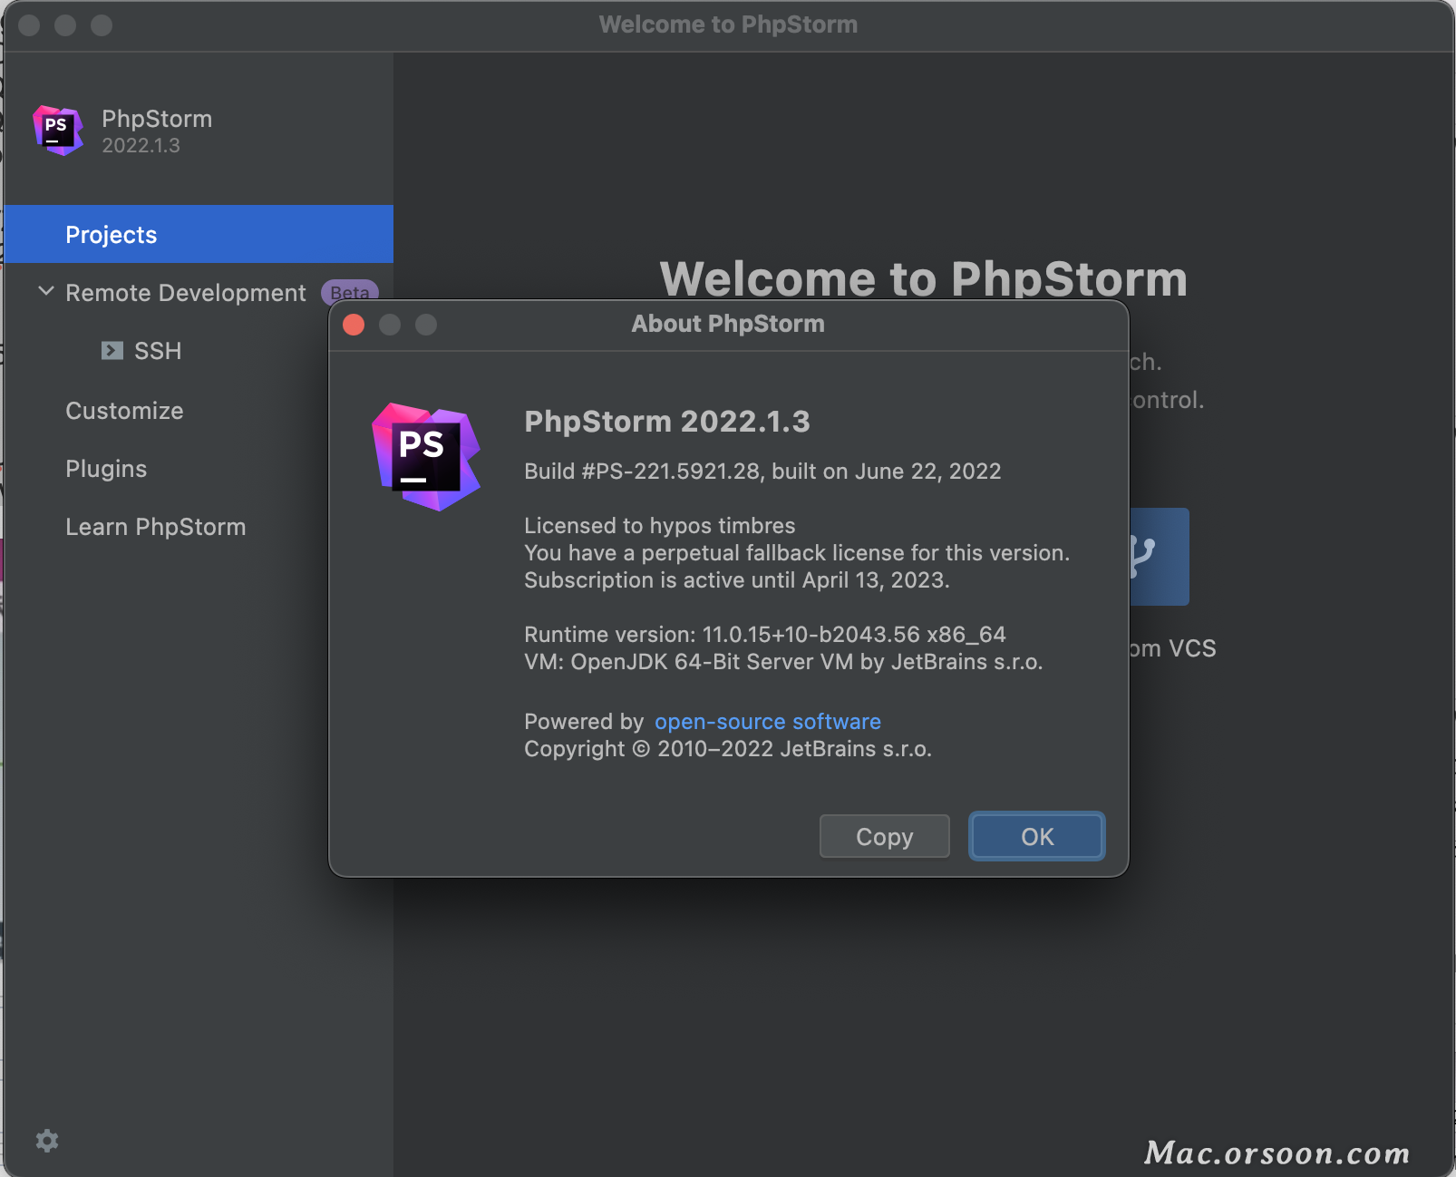Image resolution: width=1456 pixels, height=1177 pixels.
Task: Click the 'VM: OpenJDK 64-Bit Server VM' line
Action: click(x=783, y=662)
